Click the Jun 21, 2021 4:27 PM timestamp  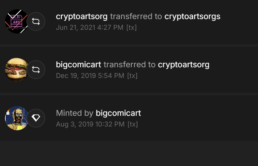click(x=90, y=27)
